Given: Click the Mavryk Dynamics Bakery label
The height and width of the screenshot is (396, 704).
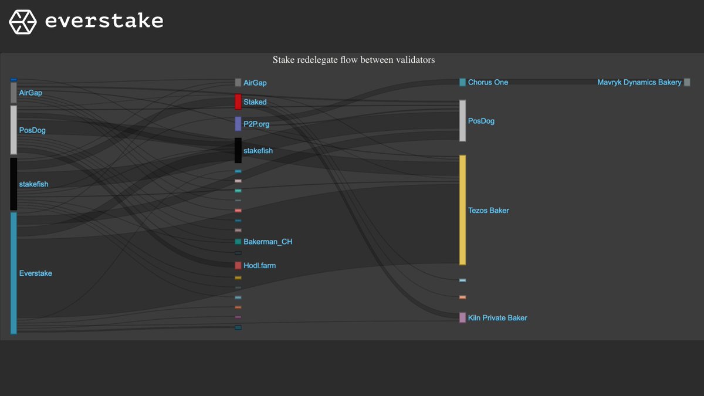Looking at the screenshot, I should coord(639,82).
